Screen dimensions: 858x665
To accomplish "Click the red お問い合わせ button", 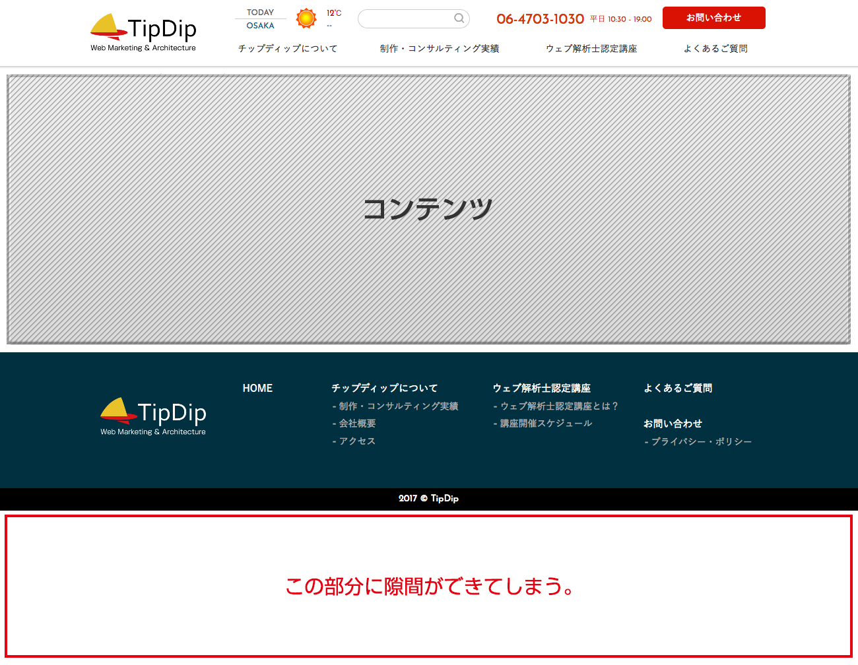I will point(714,18).
